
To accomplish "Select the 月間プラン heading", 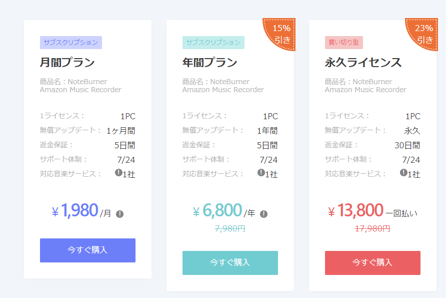I will (x=67, y=63).
